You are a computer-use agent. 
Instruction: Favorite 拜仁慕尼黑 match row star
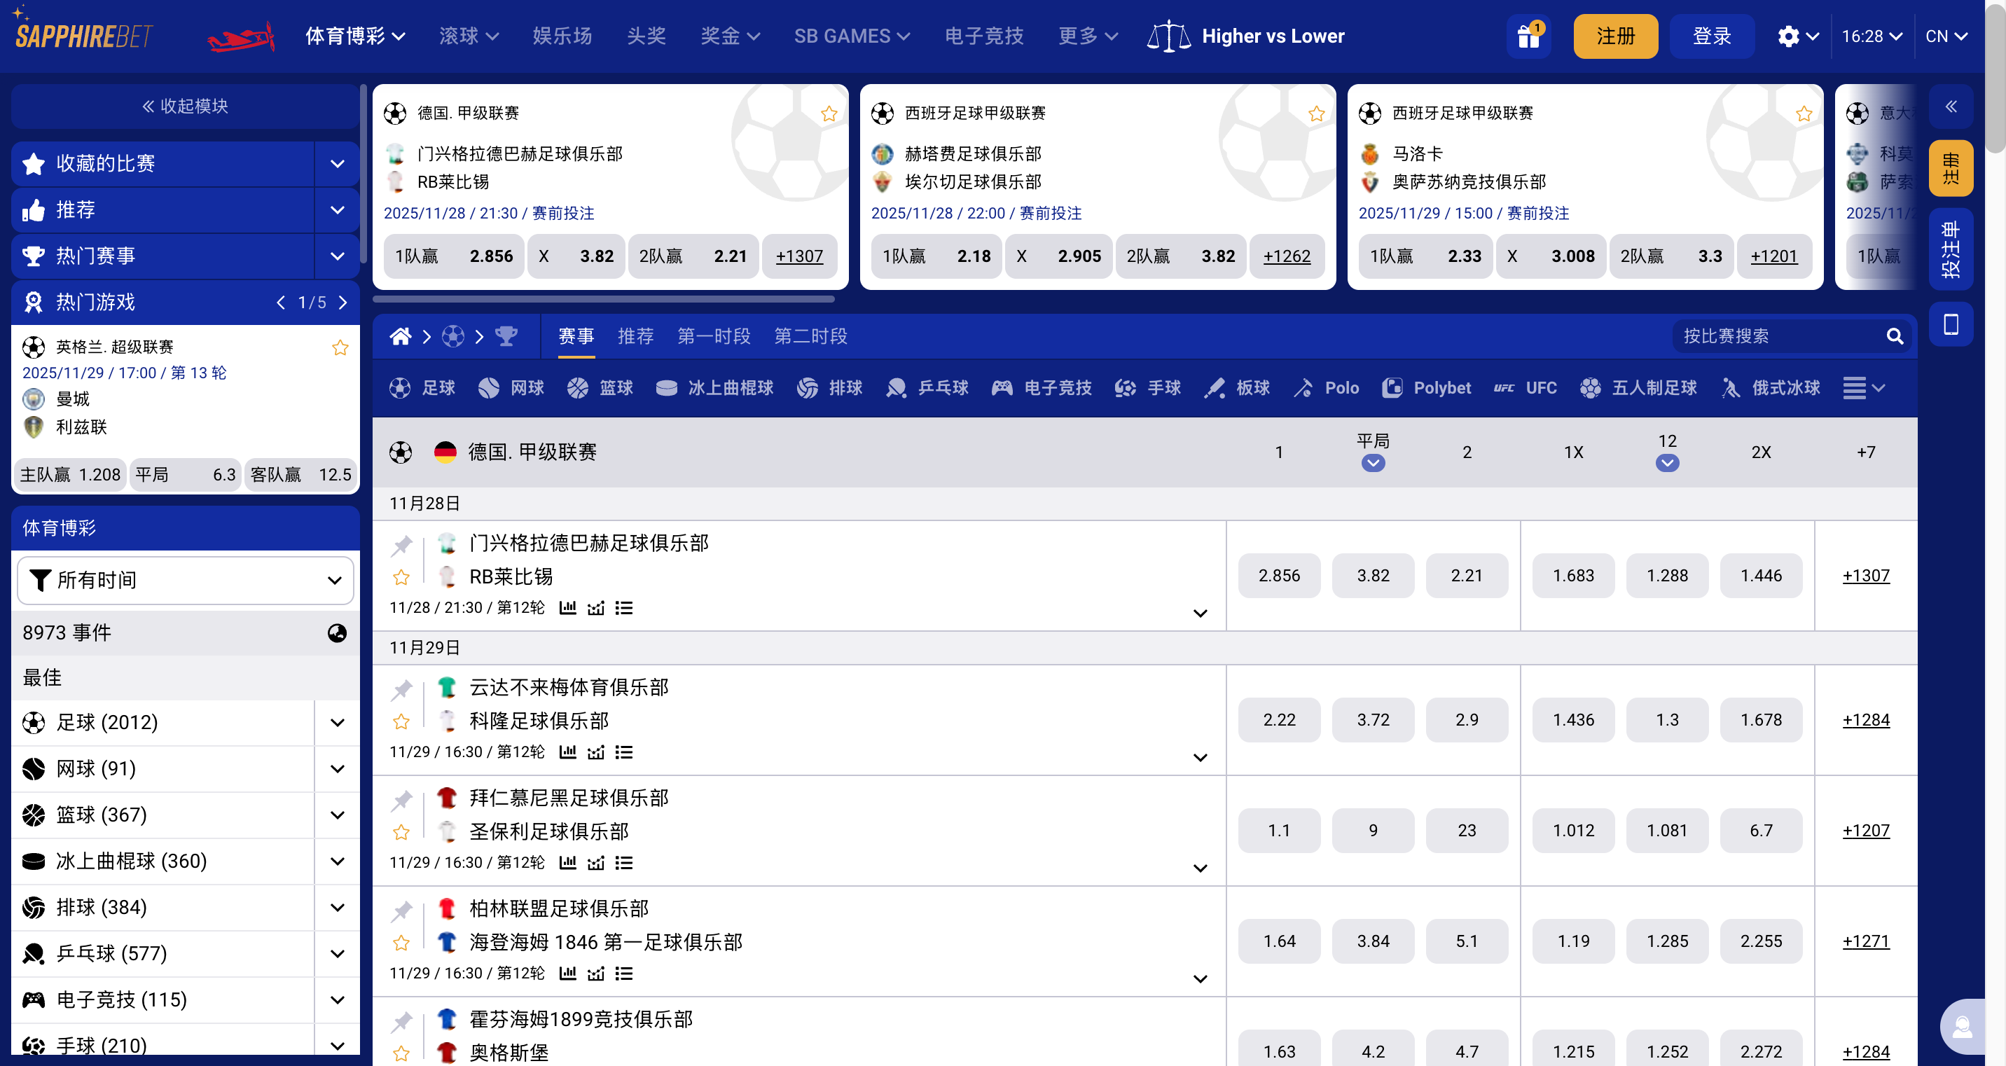tap(401, 832)
